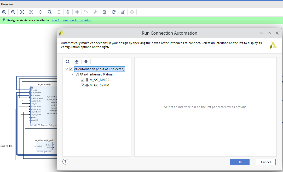Click the M_AXI_S2MM interface icon
Image resolution: width=283 pixels, height=172 pixels.
pyautogui.click(x=87, y=85)
